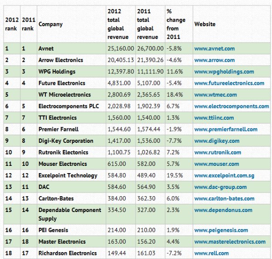
Task: Click the 20,405.13 revenue value
Action: [121, 60]
